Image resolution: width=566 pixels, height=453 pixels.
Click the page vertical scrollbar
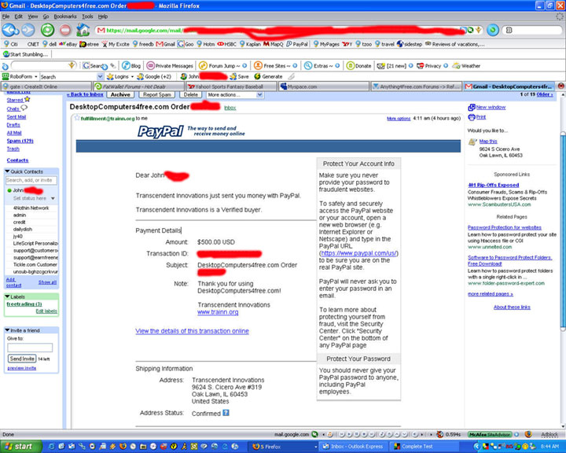coord(563,231)
